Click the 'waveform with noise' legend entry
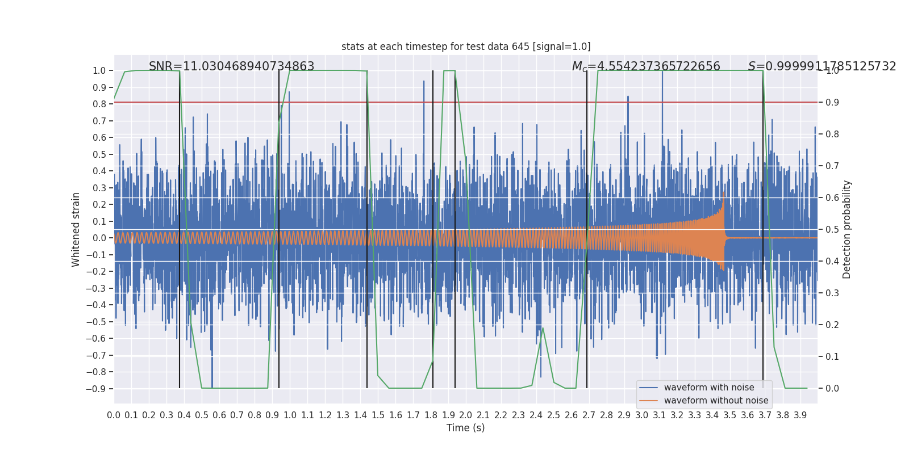909x454 pixels. (709, 388)
